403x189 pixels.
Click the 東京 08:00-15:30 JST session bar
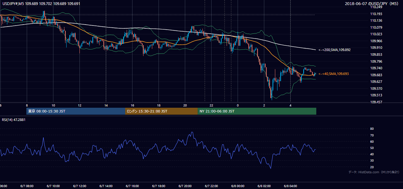(76, 111)
